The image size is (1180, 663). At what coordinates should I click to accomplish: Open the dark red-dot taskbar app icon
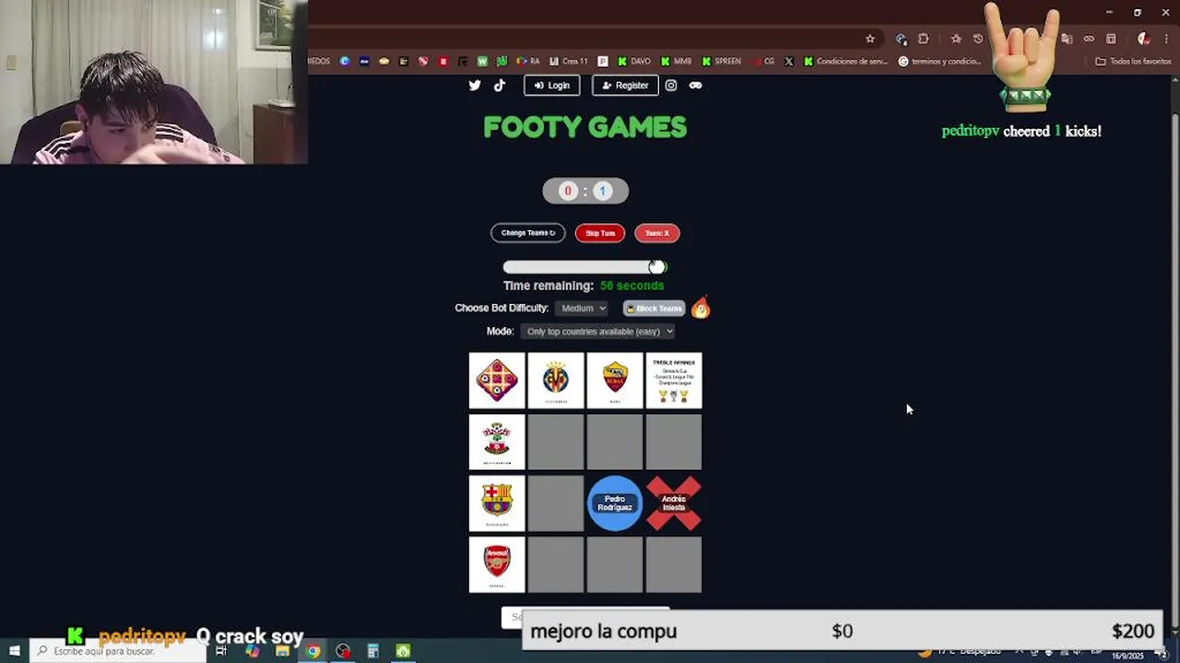(x=343, y=651)
